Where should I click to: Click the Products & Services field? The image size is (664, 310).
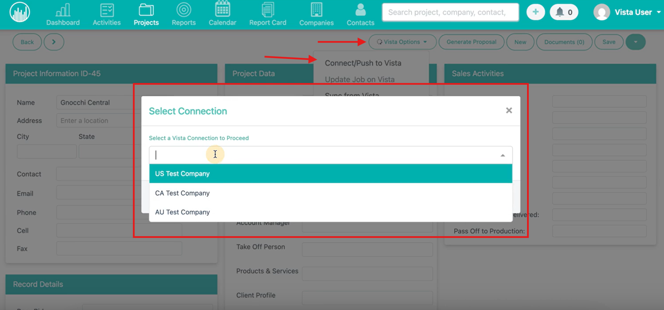point(367,274)
